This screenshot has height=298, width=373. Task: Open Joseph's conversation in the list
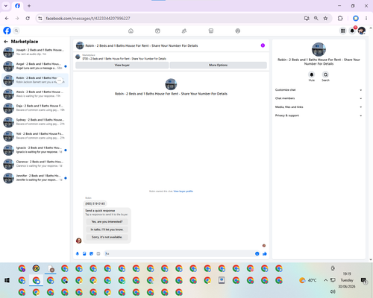tap(35, 52)
